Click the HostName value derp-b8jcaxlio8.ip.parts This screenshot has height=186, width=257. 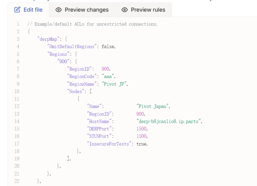pyautogui.click(x=169, y=121)
